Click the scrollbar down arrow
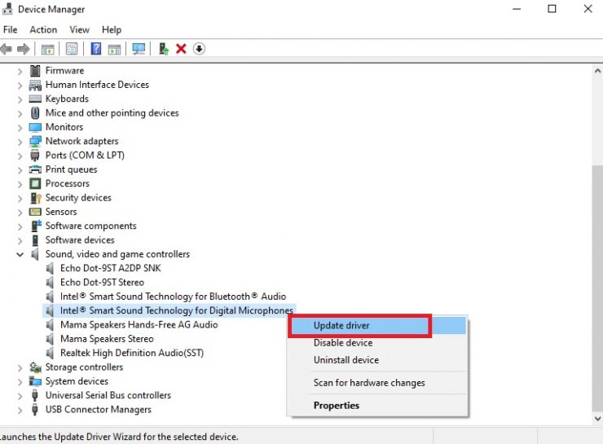The width and height of the screenshot is (603, 444). (597, 419)
